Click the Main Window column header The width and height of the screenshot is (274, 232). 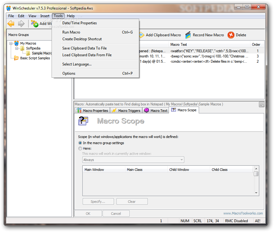pyautogui.click(x=104, y=170)
